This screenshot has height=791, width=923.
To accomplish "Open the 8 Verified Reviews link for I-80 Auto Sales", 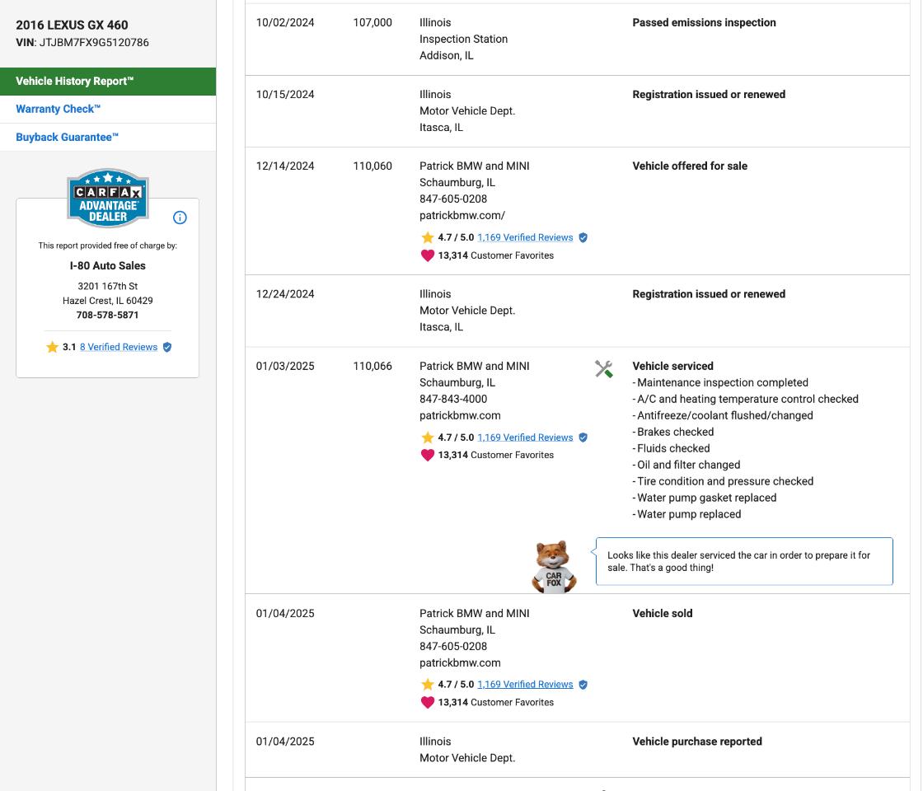I will (118, 347).
